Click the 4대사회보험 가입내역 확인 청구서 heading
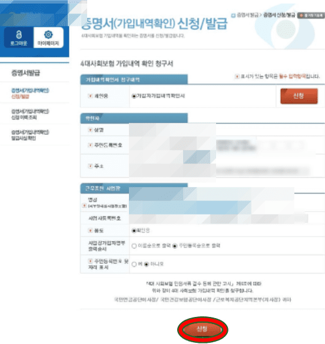The width and height of the screenshot is (325, 344). 127,64
